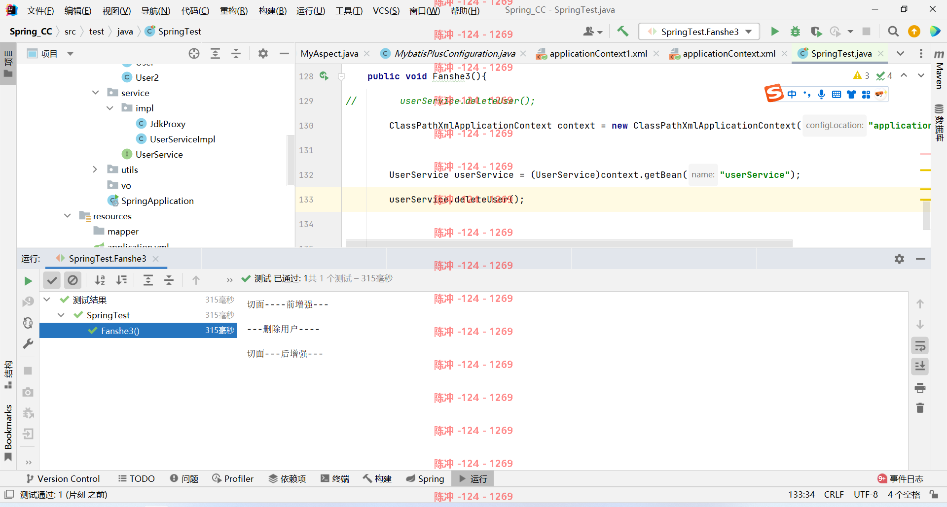Sort tests by duration
Image resolution: width=947 pixels, height=507 pixels.
121,280
